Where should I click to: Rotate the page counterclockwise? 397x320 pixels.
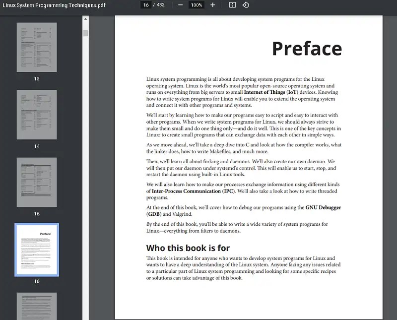tap(246, 5)
